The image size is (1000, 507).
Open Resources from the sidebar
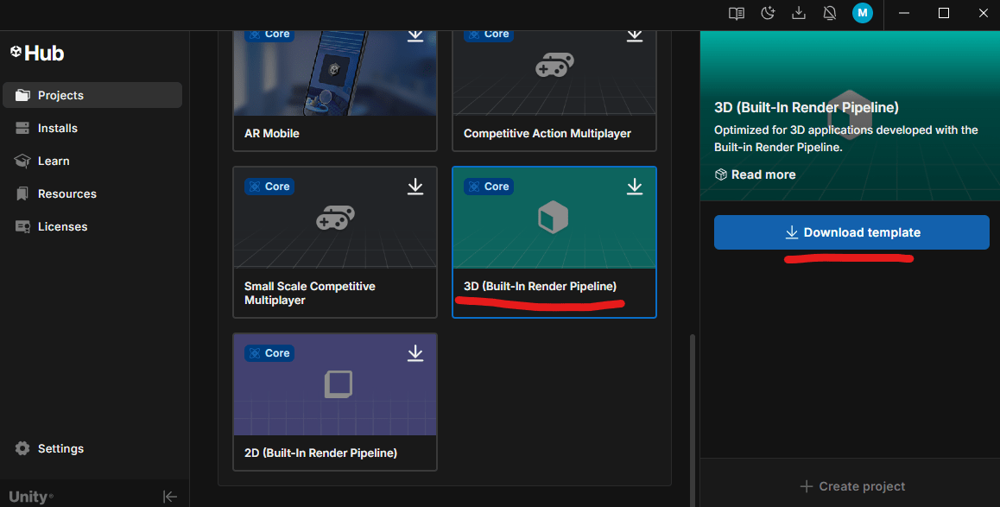click(66, 193)
